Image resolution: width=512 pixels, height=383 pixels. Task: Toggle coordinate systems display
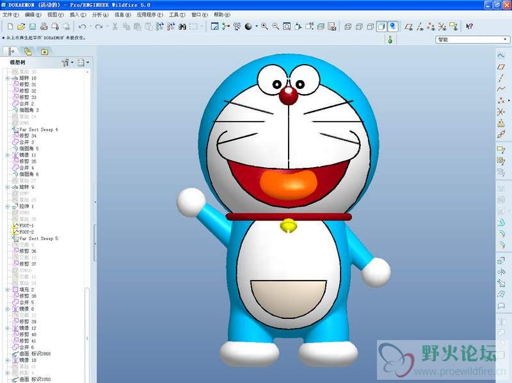pyautogui.click(x=442, y=26)
